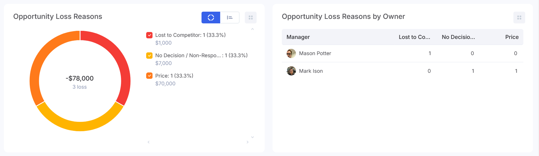This screenshot has height=156, width=539.
Task: Toggle the Price legend checkbox
Action: click(x=149, y=76)
